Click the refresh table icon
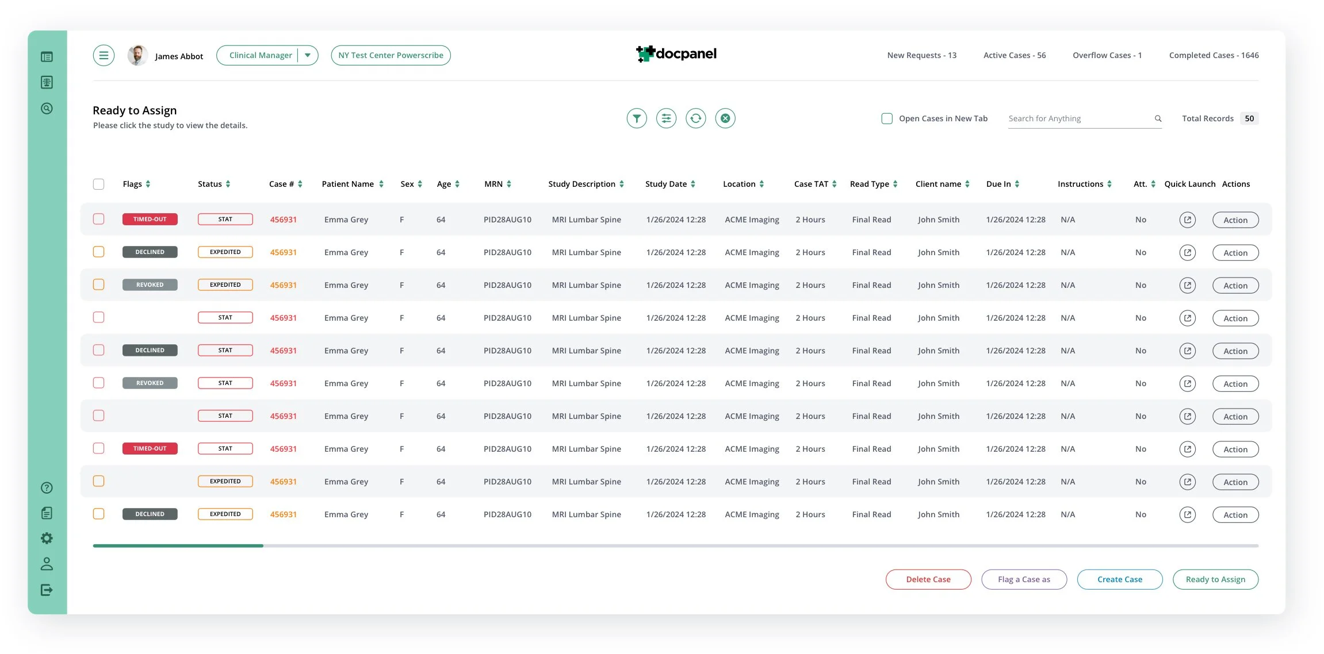This screenshot has width=1324, height=654. pyautogui.click(x=695, y=118)
